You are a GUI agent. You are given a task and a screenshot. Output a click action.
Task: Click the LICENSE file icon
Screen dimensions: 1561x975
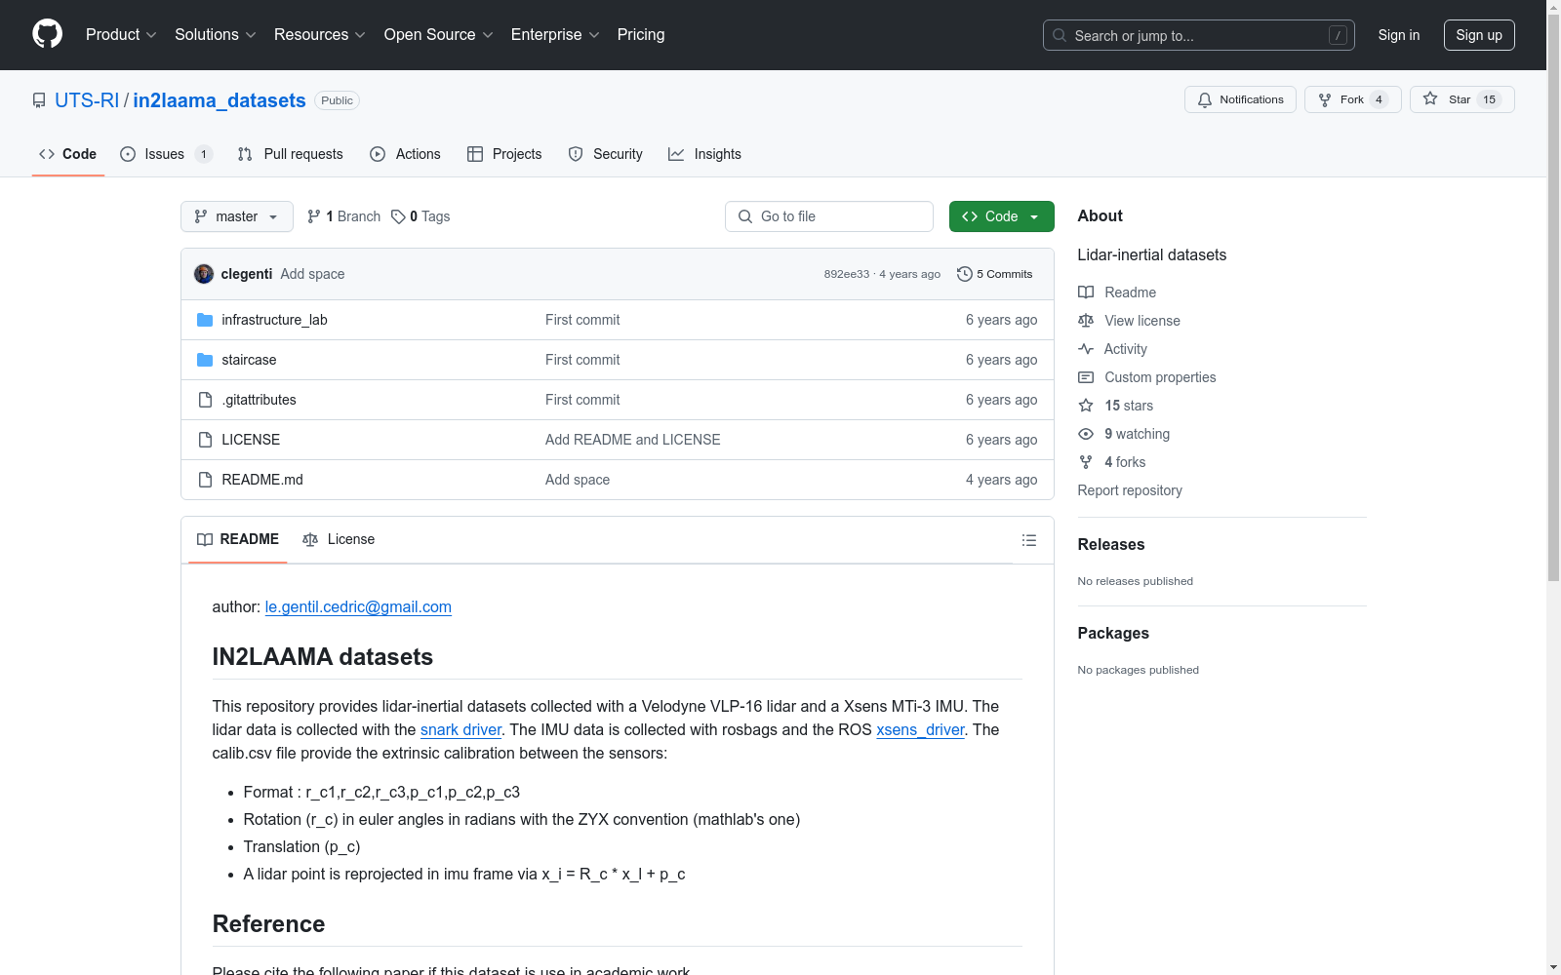pyautogui.click(x=205, y=440)
